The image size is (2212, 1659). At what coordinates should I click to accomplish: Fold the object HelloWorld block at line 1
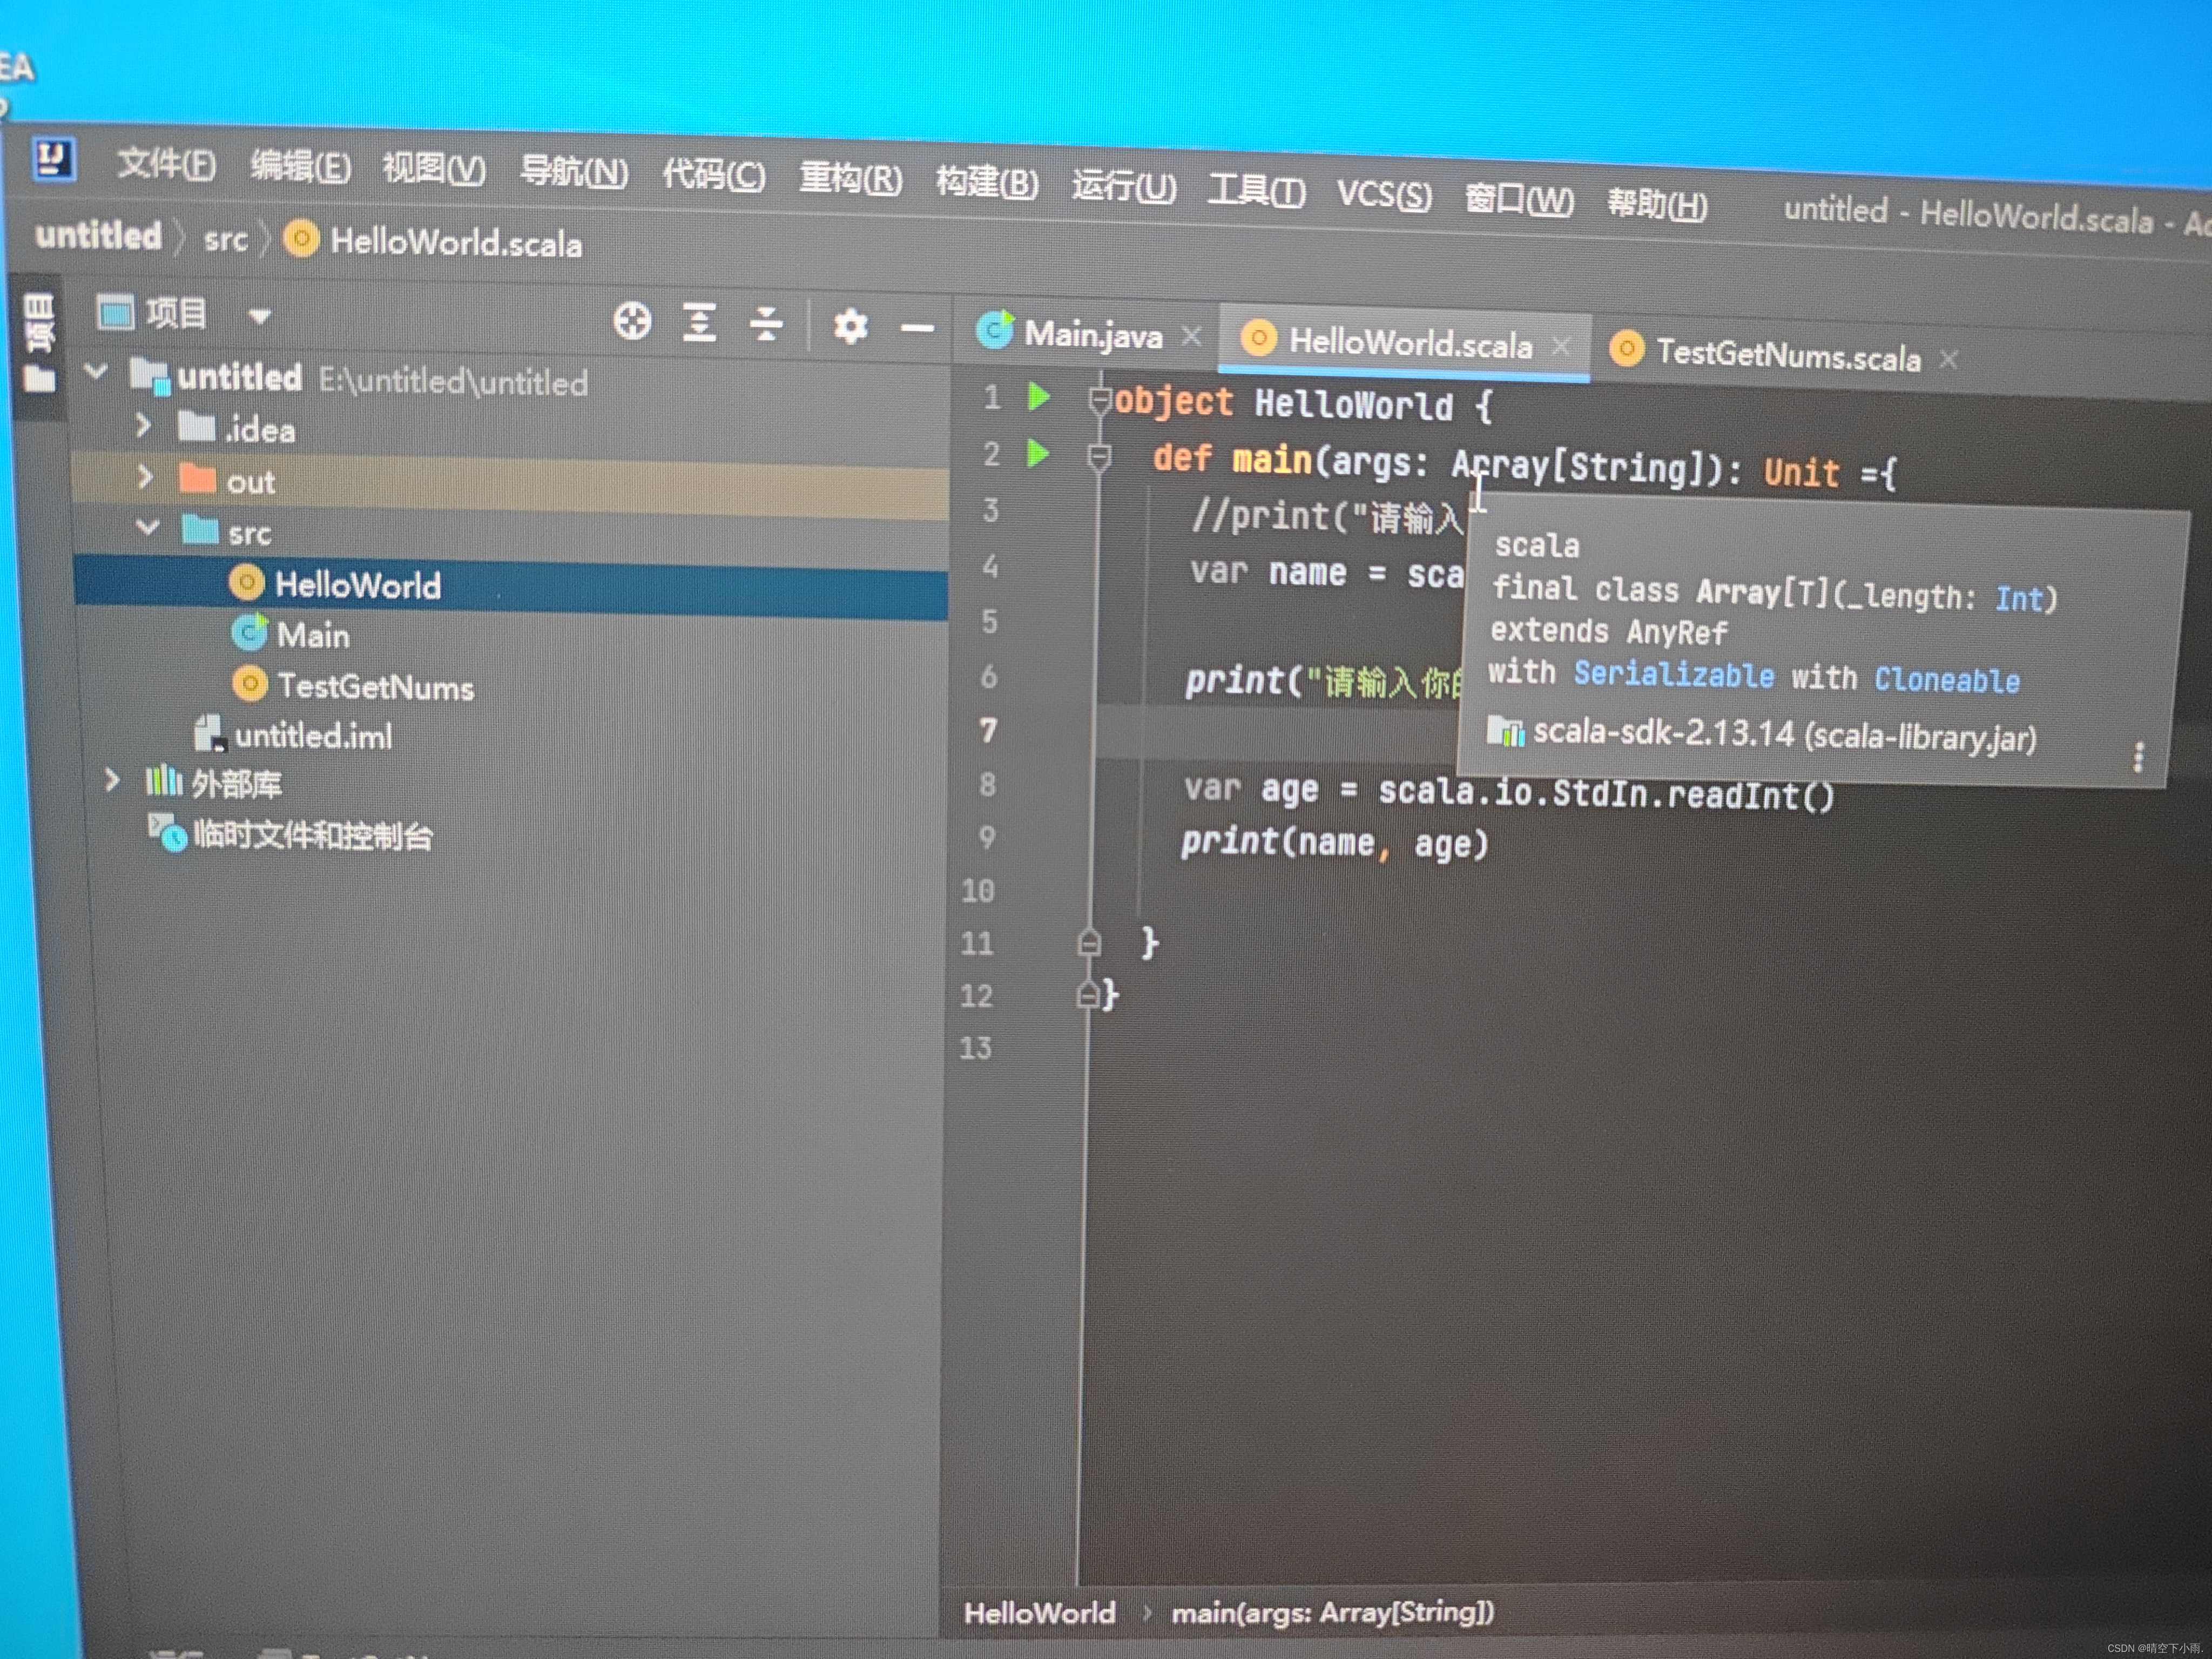coord(1100,401)
